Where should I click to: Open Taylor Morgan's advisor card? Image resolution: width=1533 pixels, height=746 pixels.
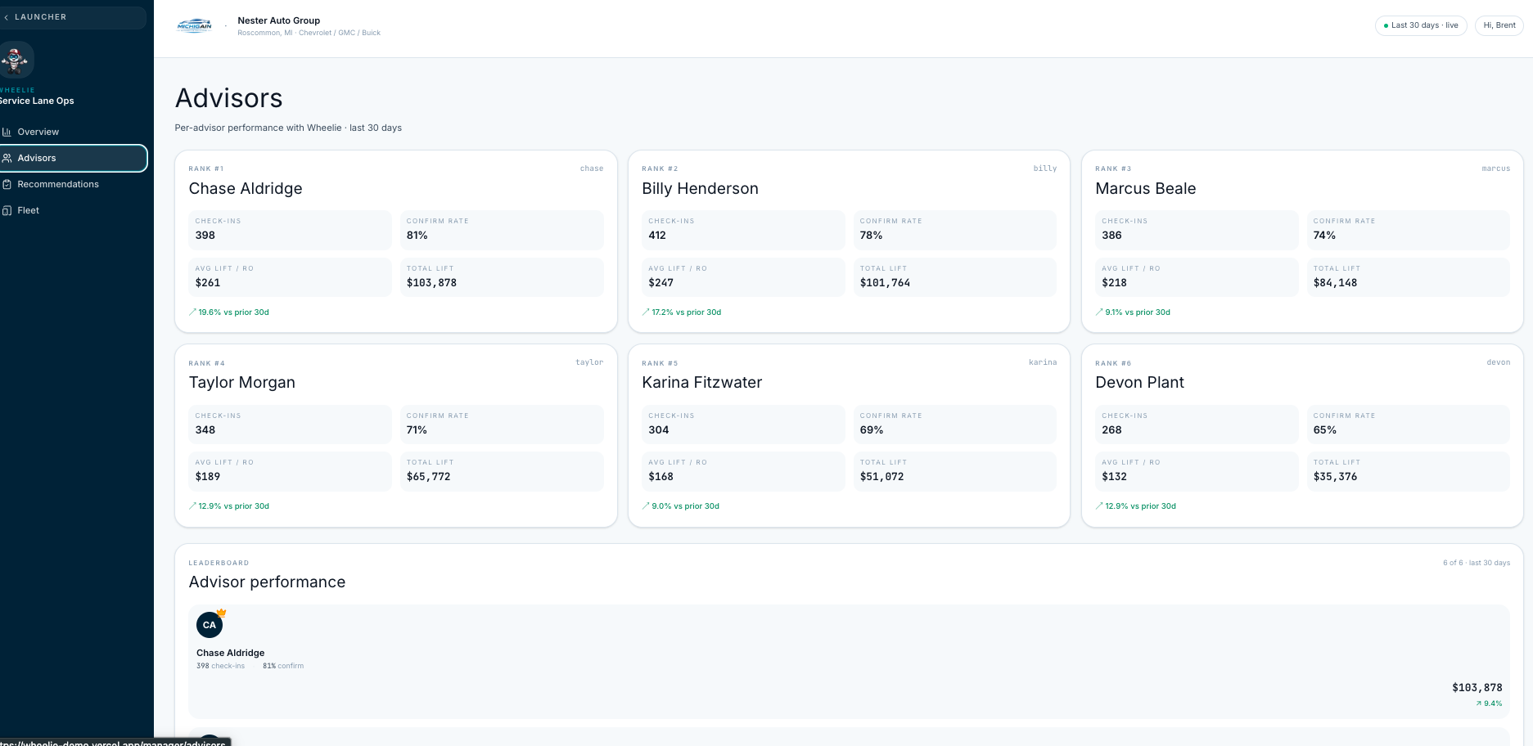click(x=396, y=435)
